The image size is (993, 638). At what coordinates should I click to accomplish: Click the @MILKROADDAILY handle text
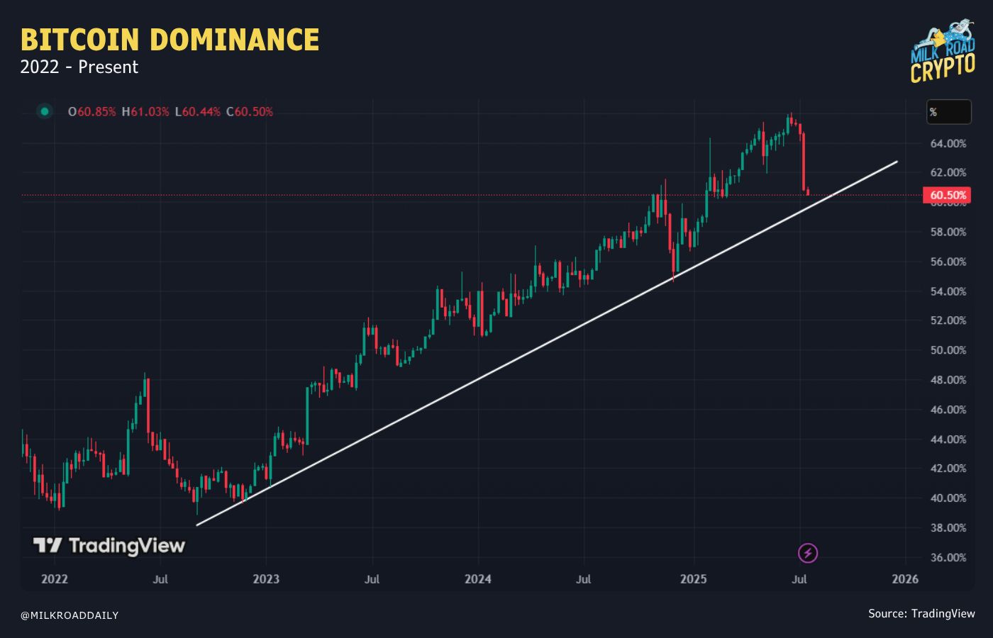point(70,615)
